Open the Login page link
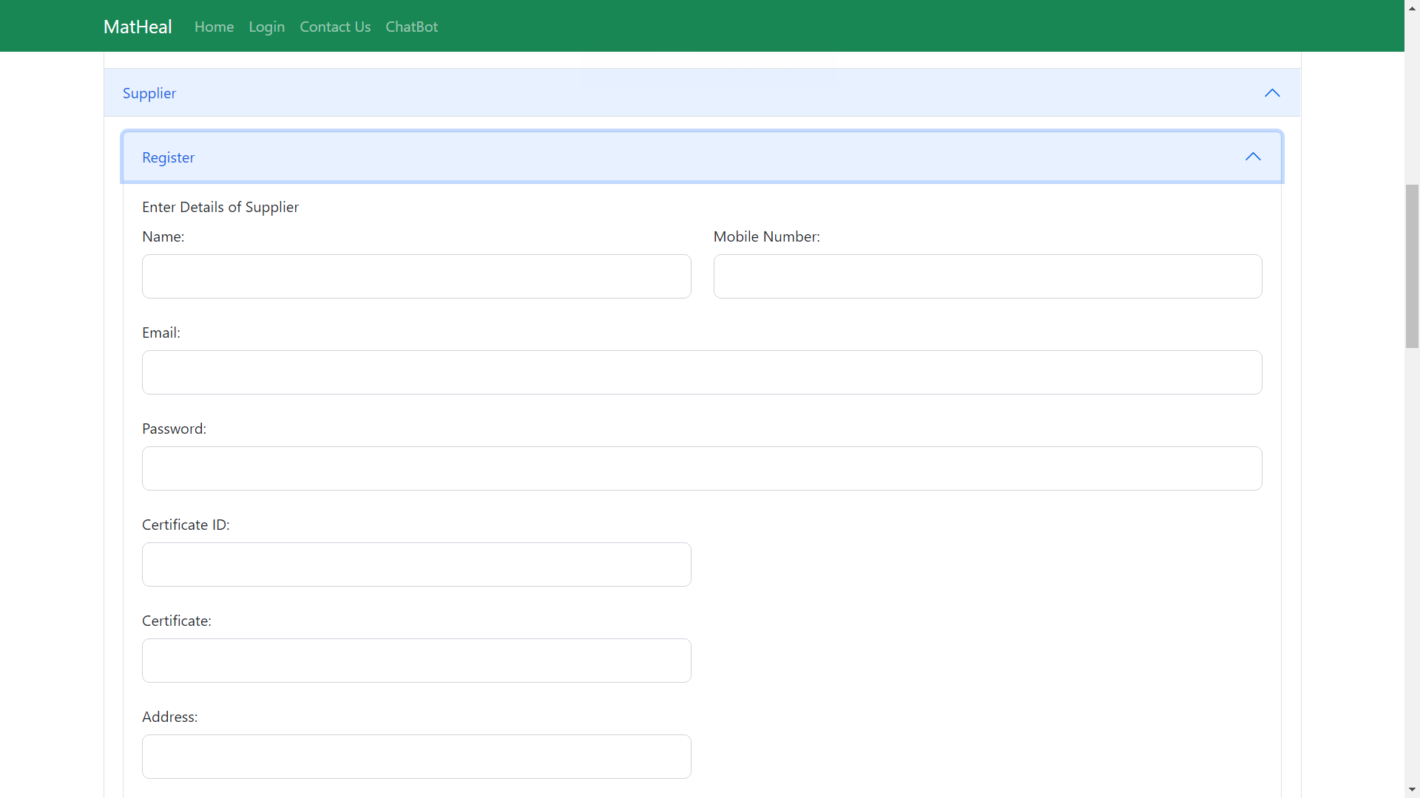 tap(266, 27)
